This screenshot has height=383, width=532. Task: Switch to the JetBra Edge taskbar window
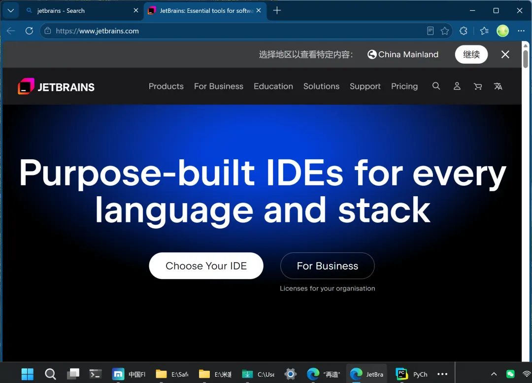click(x=366, y=374)
